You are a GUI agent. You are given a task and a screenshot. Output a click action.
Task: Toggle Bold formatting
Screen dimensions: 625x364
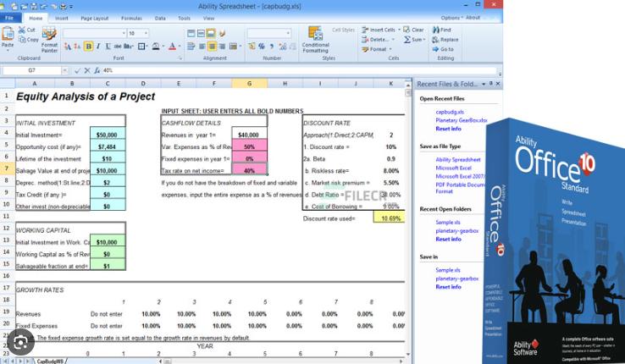[x=88, y=47]
